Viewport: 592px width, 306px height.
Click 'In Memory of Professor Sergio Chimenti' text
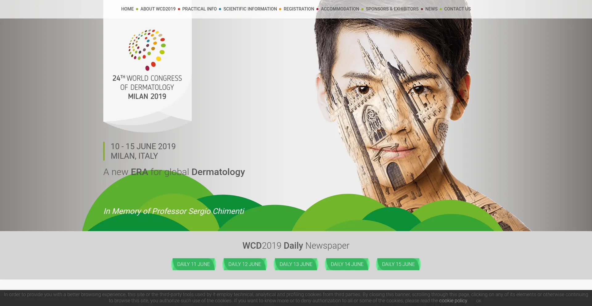tap(174, 211)
